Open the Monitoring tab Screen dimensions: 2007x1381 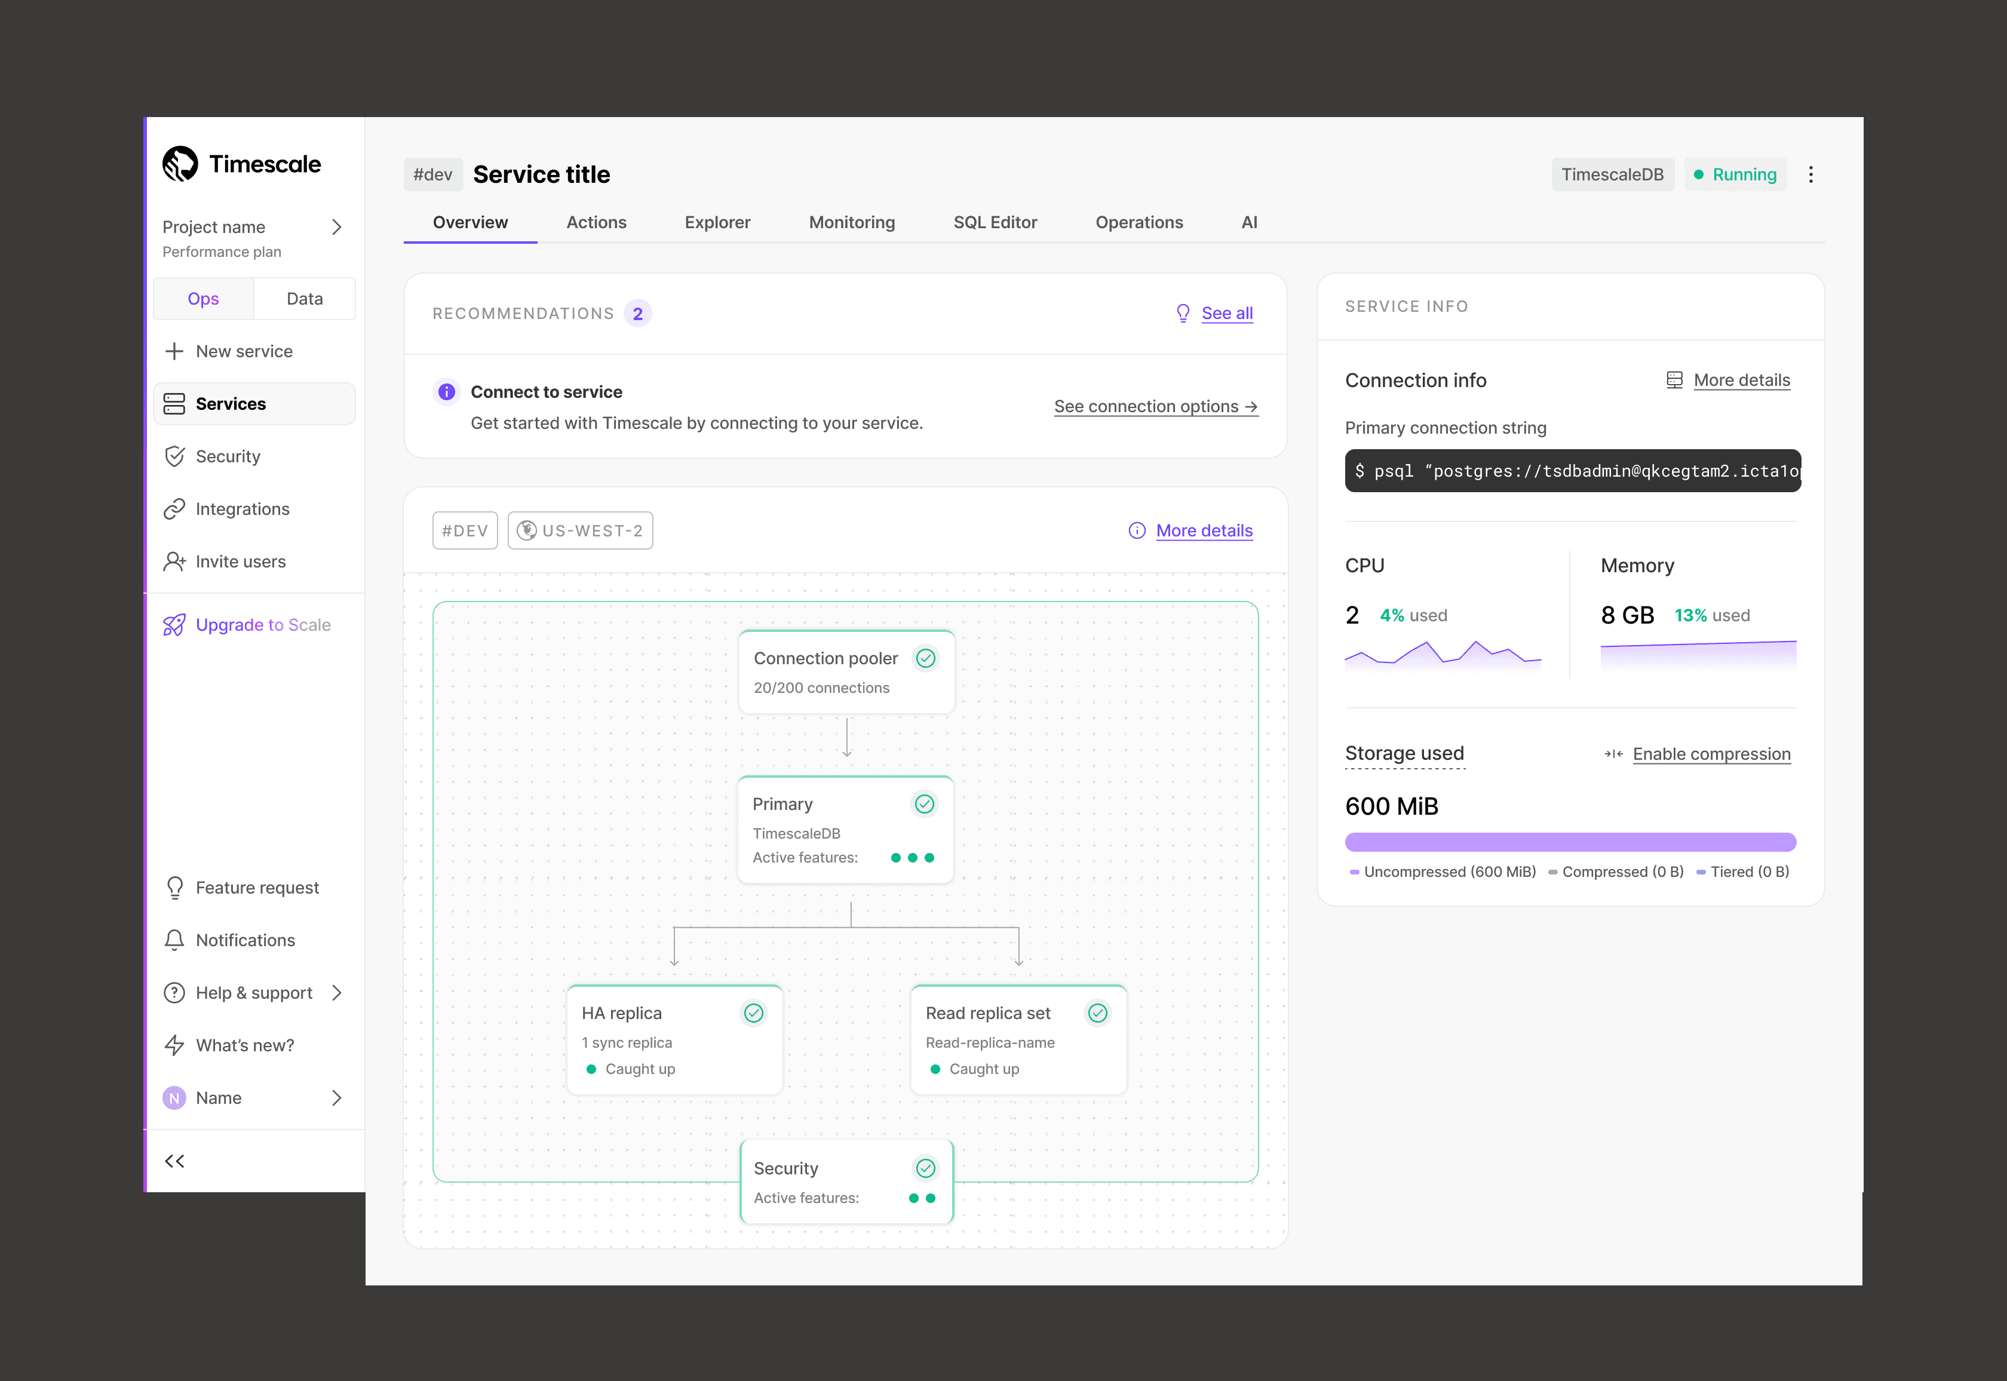852,222
